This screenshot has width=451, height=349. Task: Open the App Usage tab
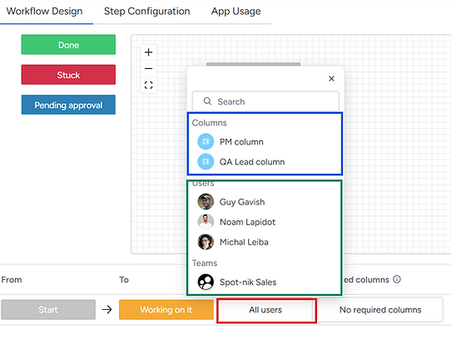click(x=235, y=11)
